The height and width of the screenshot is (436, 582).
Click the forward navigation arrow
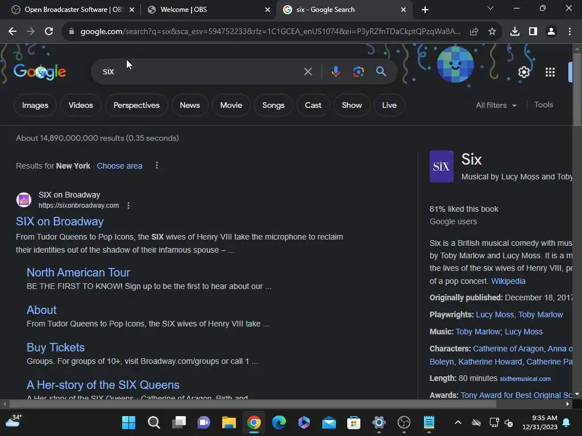[x=31, y=32]
